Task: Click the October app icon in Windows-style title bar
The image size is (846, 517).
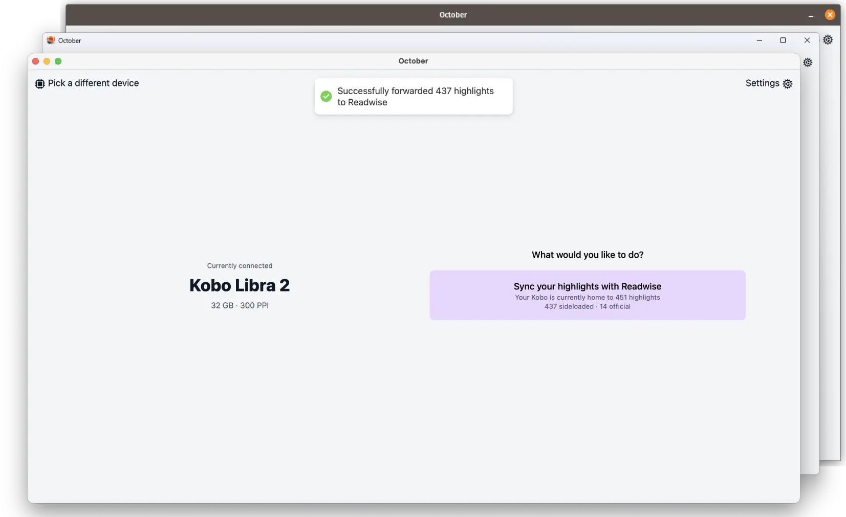Action: pyautogui.click(x=51, y=40)
